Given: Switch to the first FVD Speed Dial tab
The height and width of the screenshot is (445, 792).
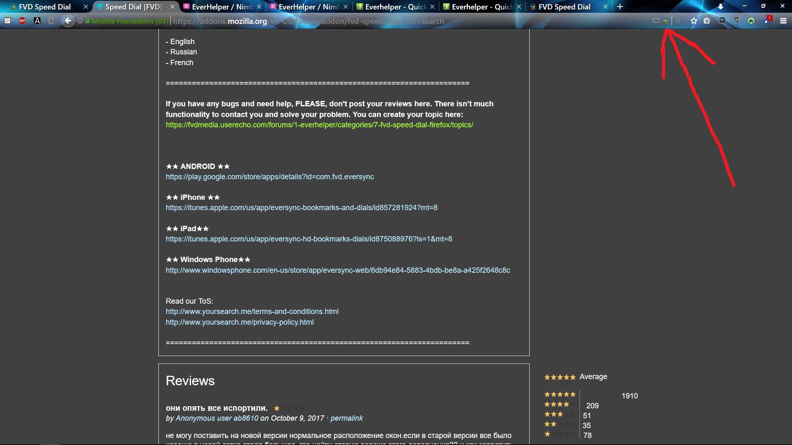Looking at the screenshot, I should coord(45,7).
